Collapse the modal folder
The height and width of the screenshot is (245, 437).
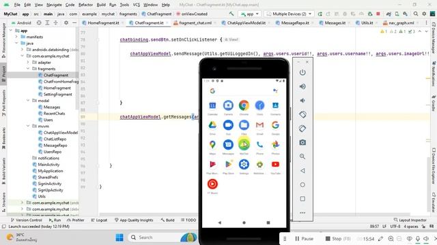pos(28,101)
